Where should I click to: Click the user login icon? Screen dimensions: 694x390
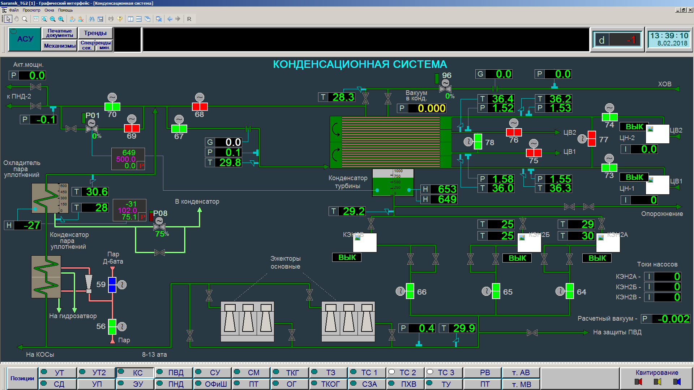[72, 19]
